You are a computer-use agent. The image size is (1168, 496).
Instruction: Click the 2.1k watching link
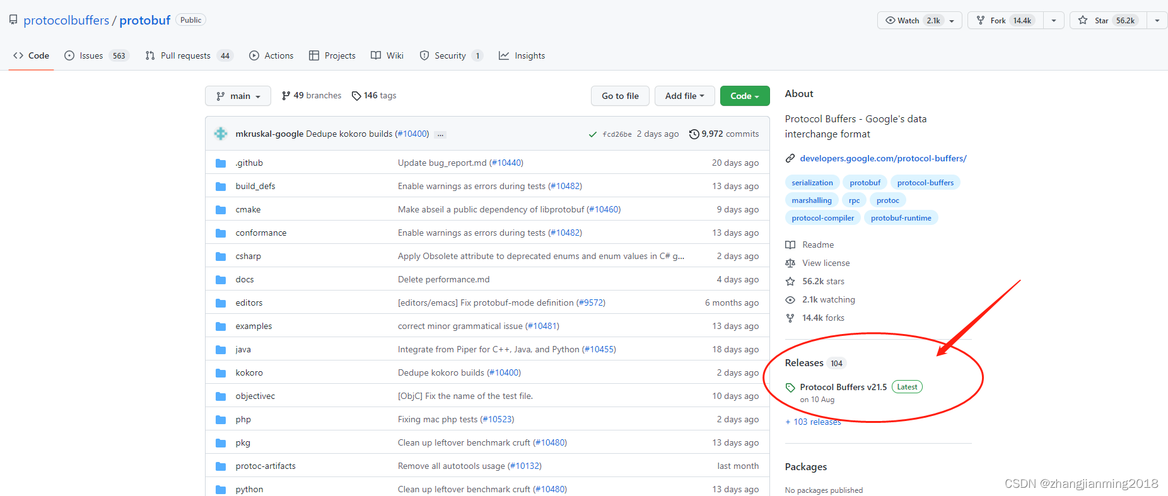(829, 299)
